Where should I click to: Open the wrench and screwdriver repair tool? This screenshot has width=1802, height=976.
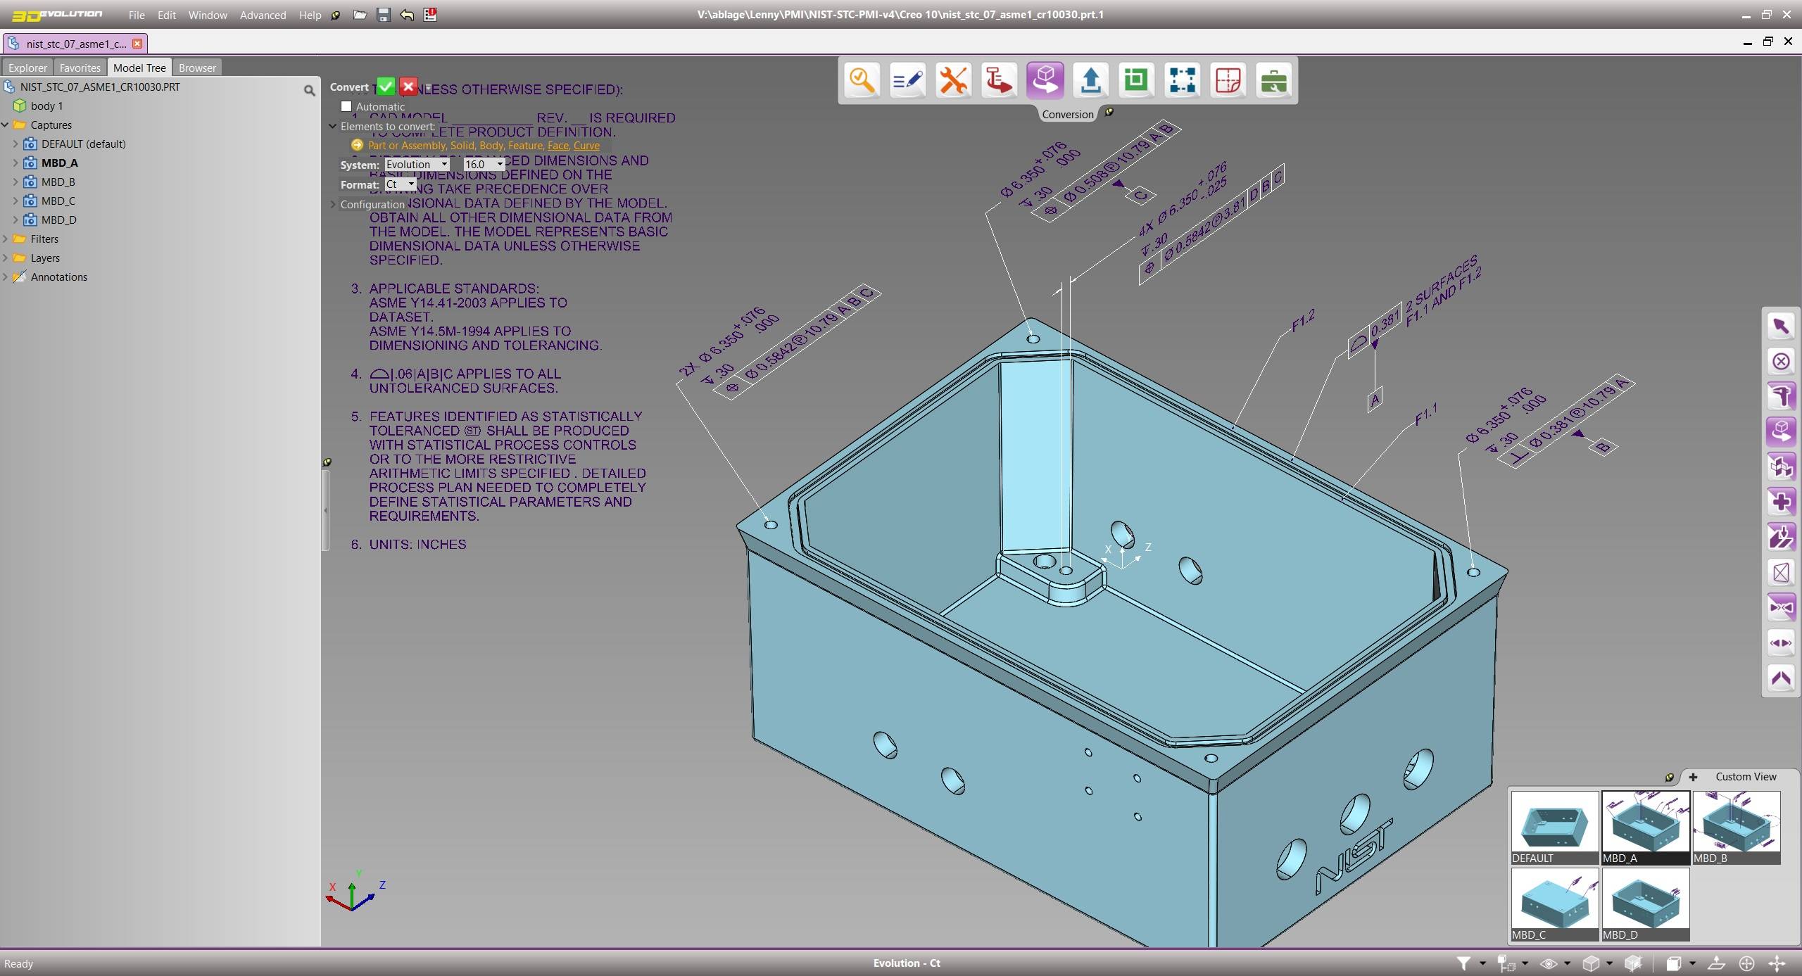coord(953,80)
